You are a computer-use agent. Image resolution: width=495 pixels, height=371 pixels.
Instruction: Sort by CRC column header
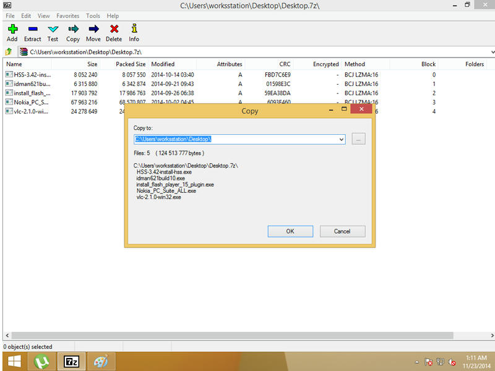269,64
